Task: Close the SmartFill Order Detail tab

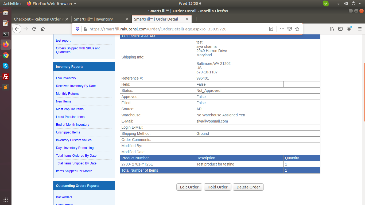Action: pos(187,19)
